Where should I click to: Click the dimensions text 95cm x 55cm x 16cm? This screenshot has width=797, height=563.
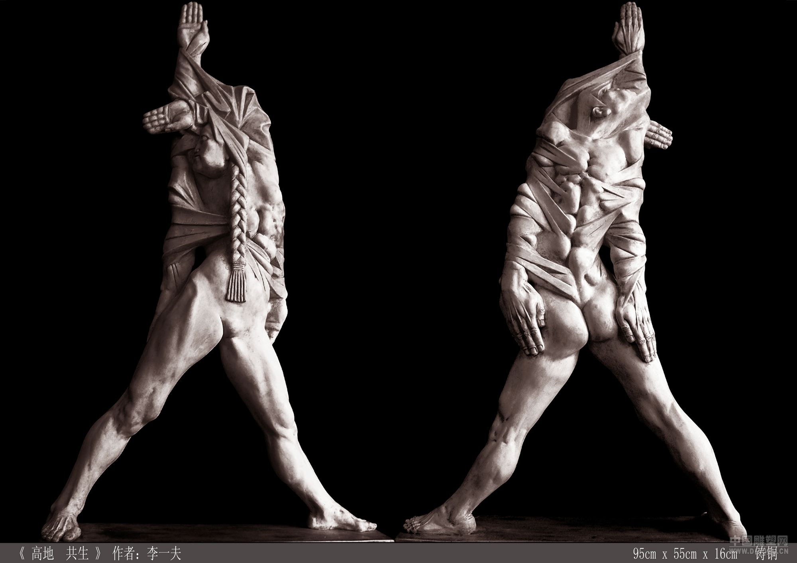[685, 554]
